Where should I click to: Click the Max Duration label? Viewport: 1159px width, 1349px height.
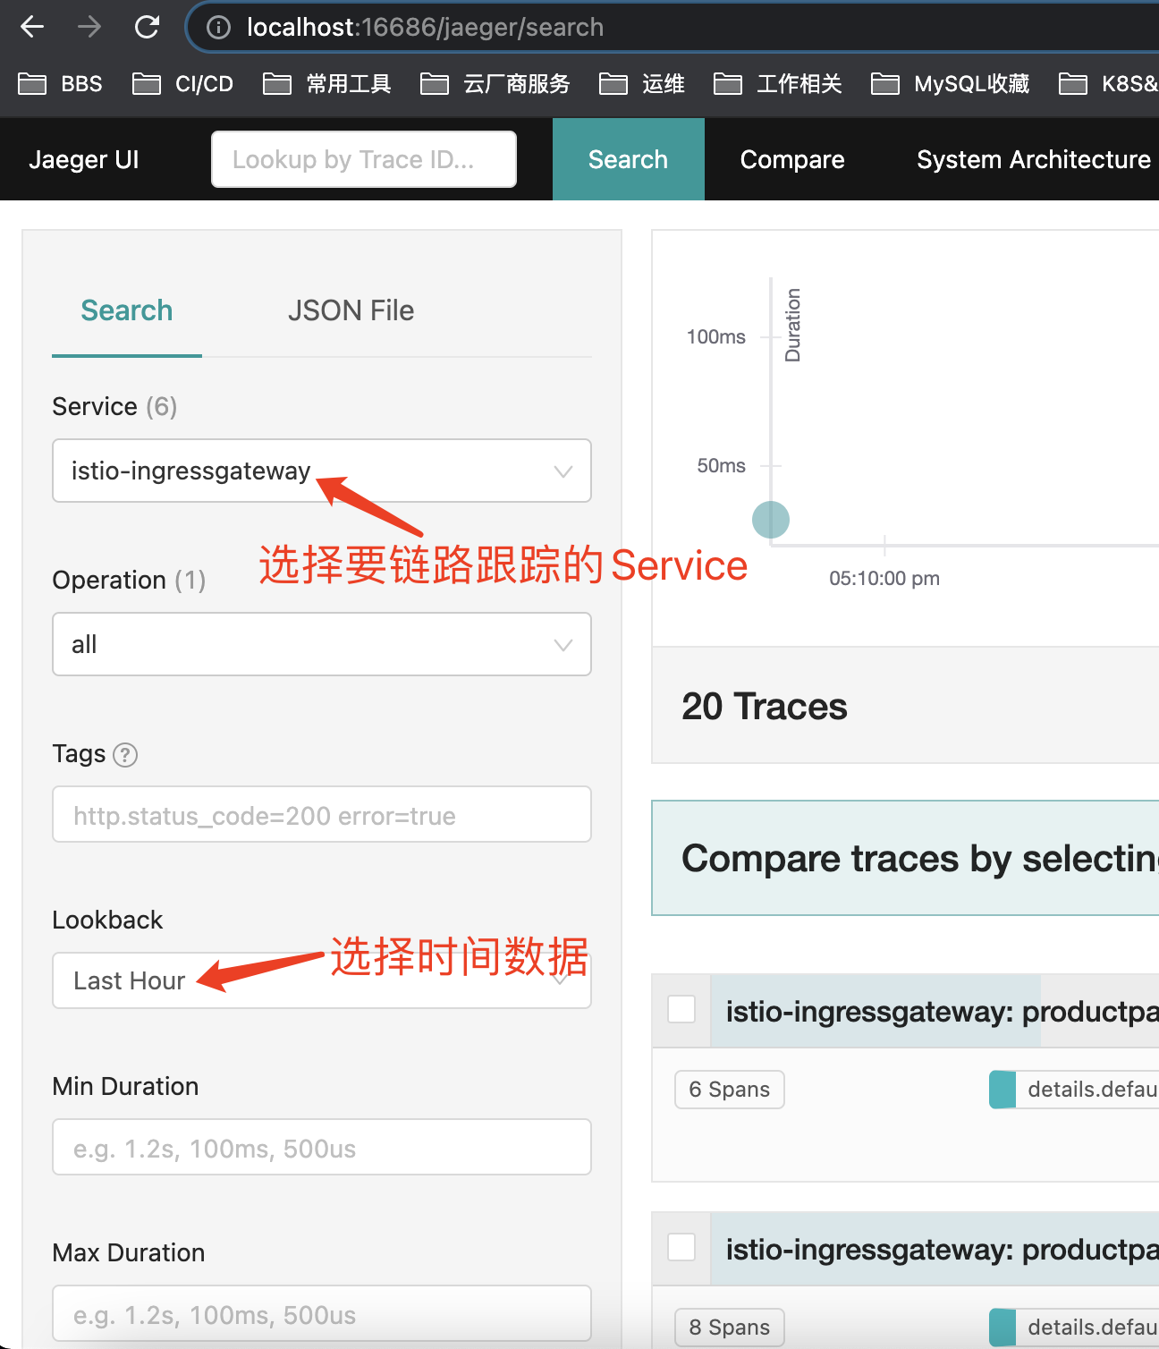tap(129, 1252)
